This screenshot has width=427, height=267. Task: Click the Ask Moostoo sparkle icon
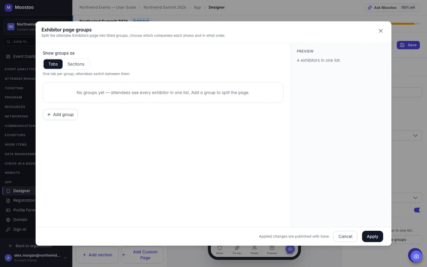coord(370,7)
